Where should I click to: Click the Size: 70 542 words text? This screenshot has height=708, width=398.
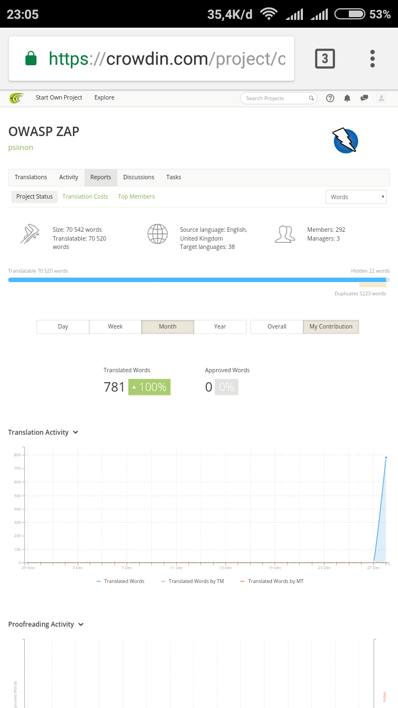[77, 230]
